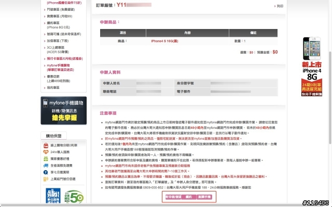Click the 內容 table column header

coord(187,33)
